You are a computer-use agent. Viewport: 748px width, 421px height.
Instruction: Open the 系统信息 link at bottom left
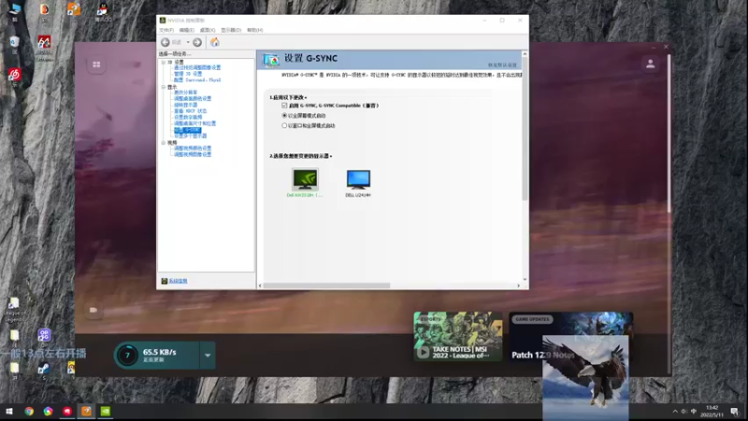[x=178, y=282]
